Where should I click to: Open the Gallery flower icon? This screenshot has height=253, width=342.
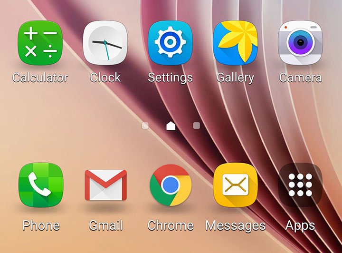[x=235, y=43]
